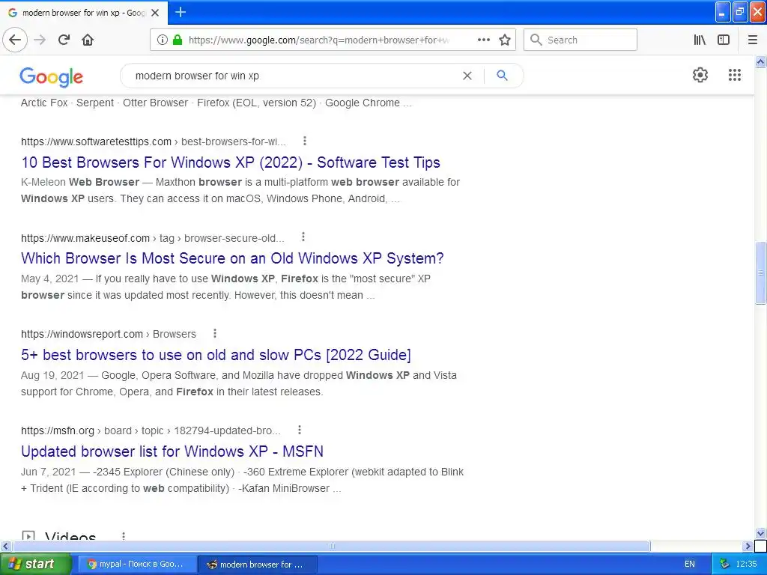Submit search with magnifier icon
Image resolution: width=767 pixels, height=575 pixels.
(x=502, y=76)
